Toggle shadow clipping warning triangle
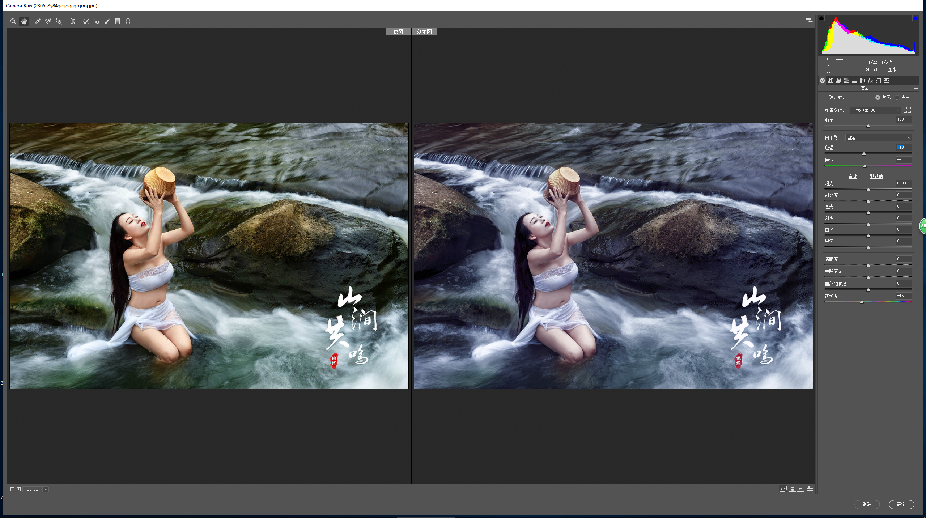 [x=821, y=18]
